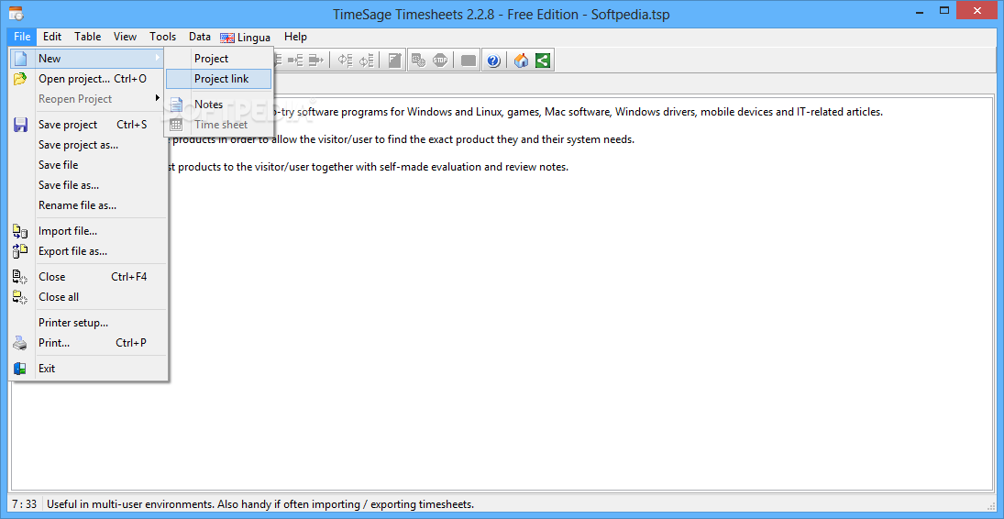The image size is (1004, 519).
Task: Expand the New submenu
Action: pos(88,59)
